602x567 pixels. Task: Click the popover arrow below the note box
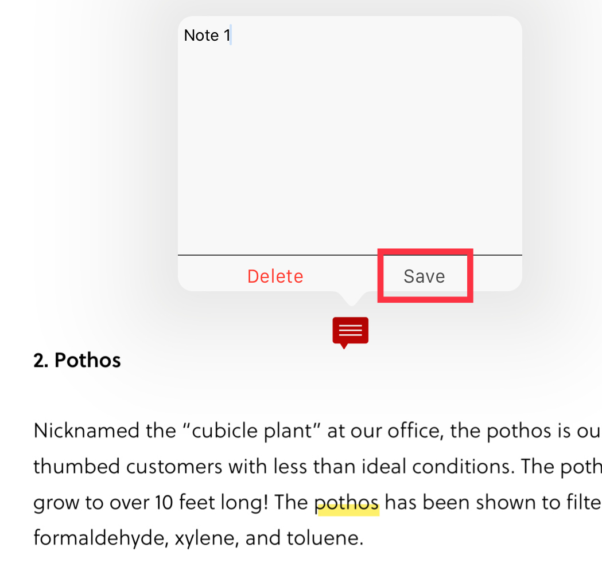(x=350, y=298)
